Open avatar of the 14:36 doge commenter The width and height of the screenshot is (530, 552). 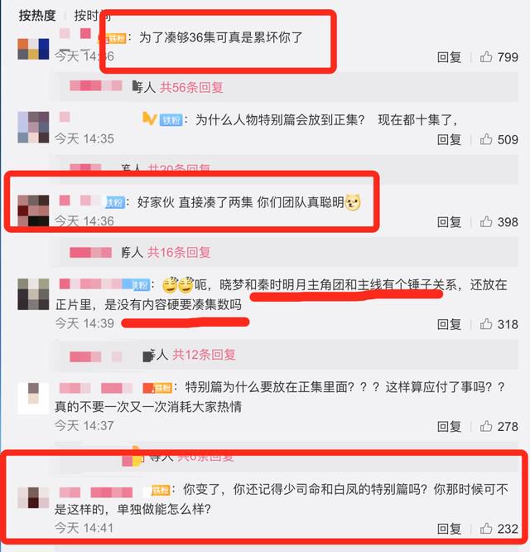coord(33,211)
